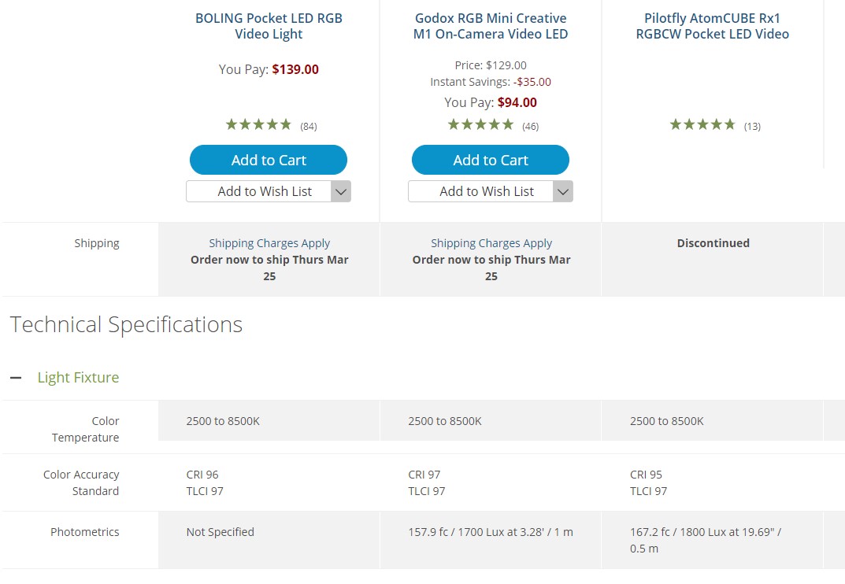Click the Technical Specifications heading
This screenshot has height=584, width=845.
[126, 324]
